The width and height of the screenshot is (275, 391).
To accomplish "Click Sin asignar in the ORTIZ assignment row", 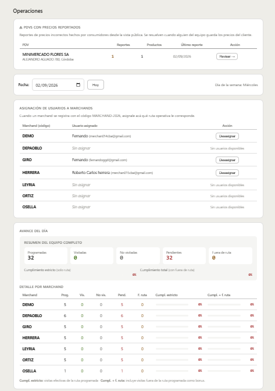I will coord(81,196).
